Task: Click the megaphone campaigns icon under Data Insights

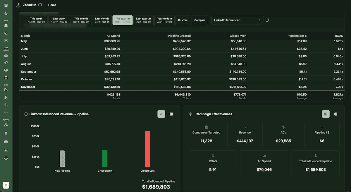Action: pyautogui.click(x=6, y=62)
